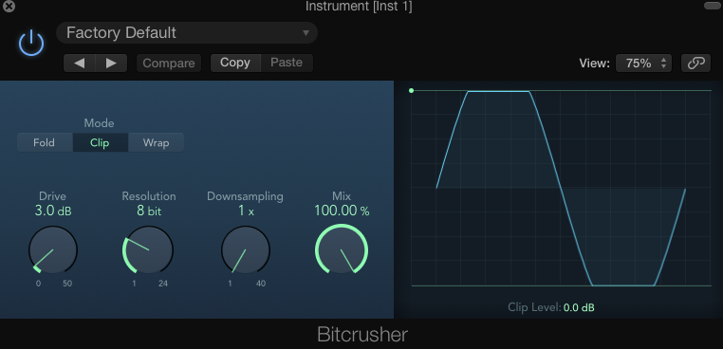This screenshot has height=349, width=723.
Task: Select Clip mode
Action: [x=100, y=142]
